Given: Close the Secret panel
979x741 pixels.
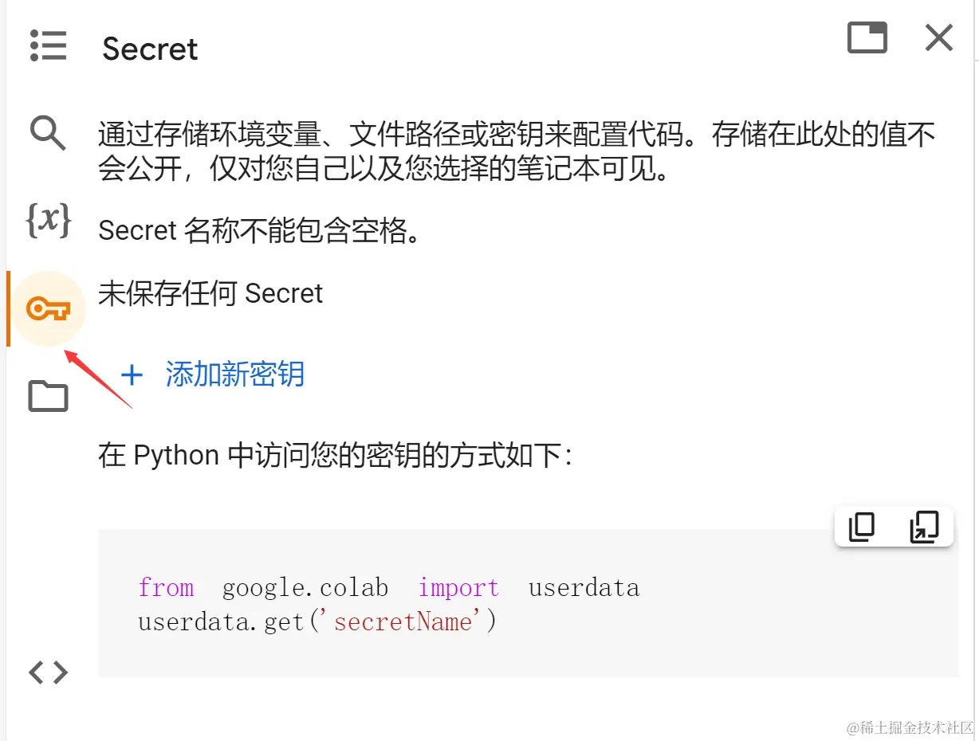Looking at the screenshot, I should click(x=938, y=37).
